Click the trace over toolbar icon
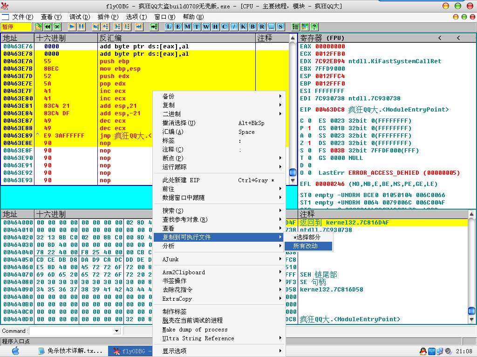477x357 pixels. click(x=127, y=26)
